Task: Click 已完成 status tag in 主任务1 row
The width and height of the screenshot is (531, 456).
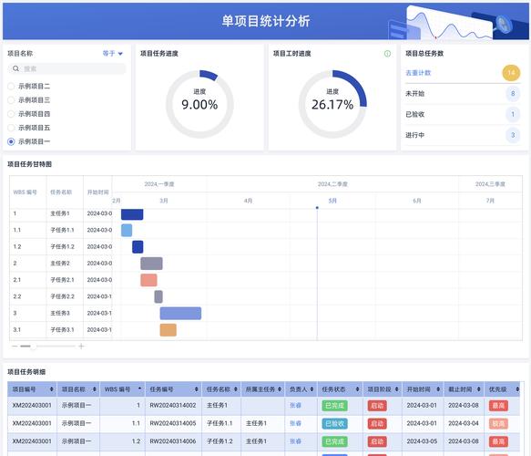Action: point(334,406)
